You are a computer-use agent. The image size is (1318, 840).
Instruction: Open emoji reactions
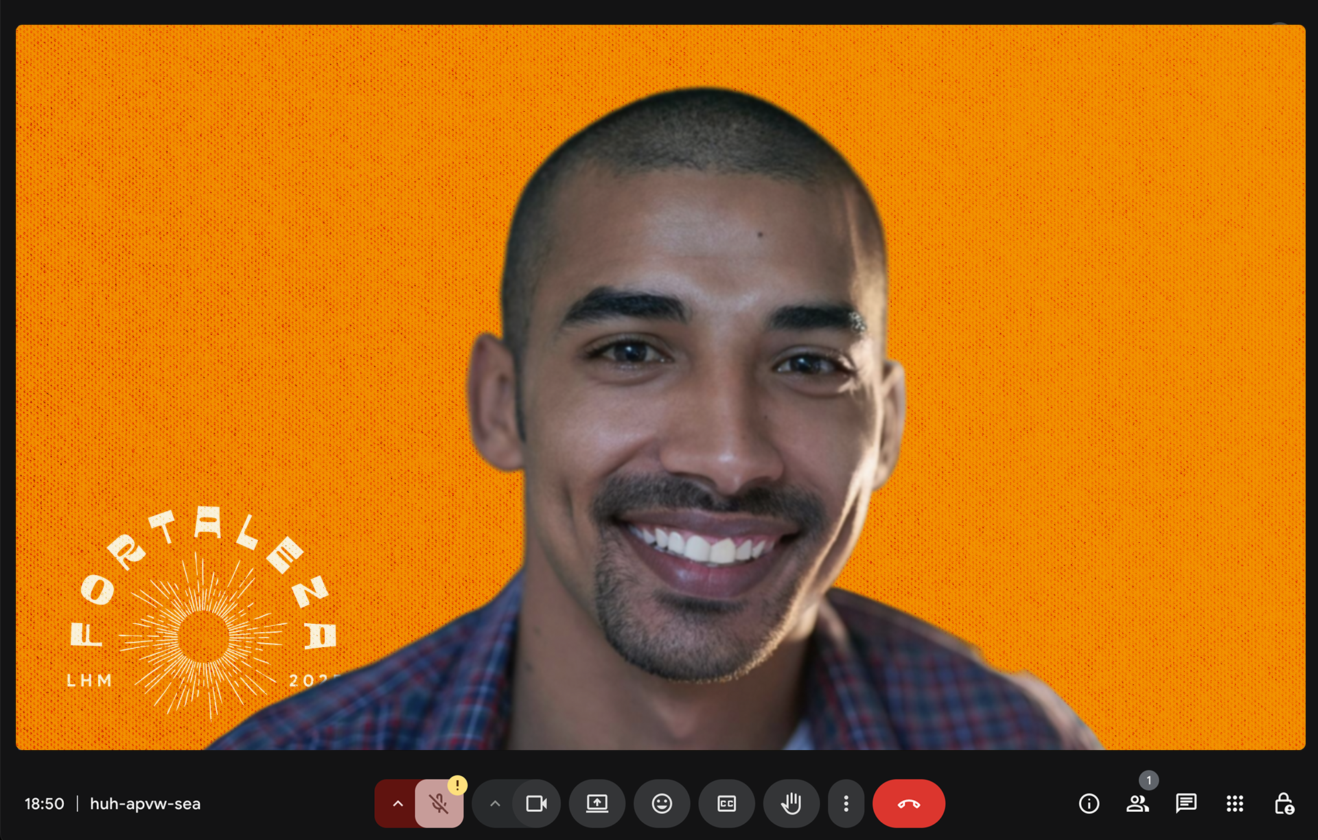(x=662, y=804)
